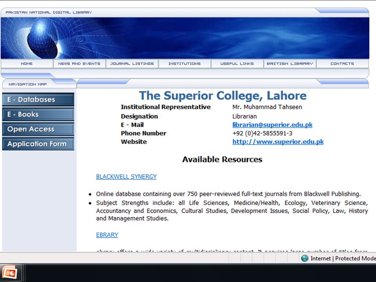Go to JOURNAL LISTINGS
This screenshot has width=376, height=282.
(x=132, y=64)
